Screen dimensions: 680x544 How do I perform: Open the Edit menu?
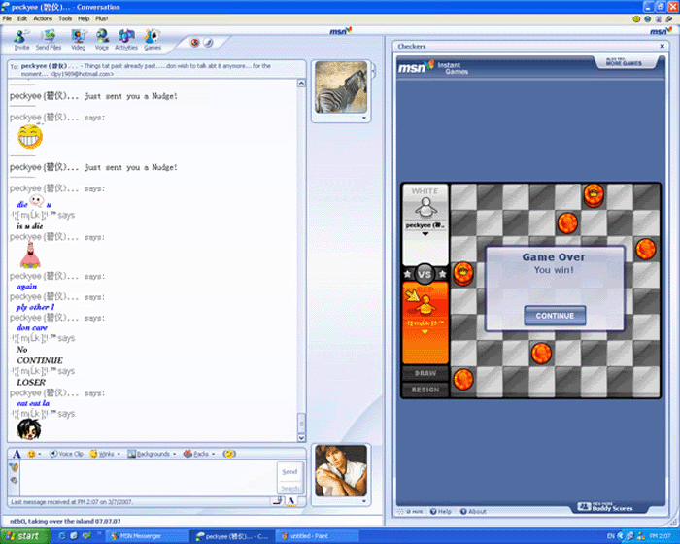point(22,18)
